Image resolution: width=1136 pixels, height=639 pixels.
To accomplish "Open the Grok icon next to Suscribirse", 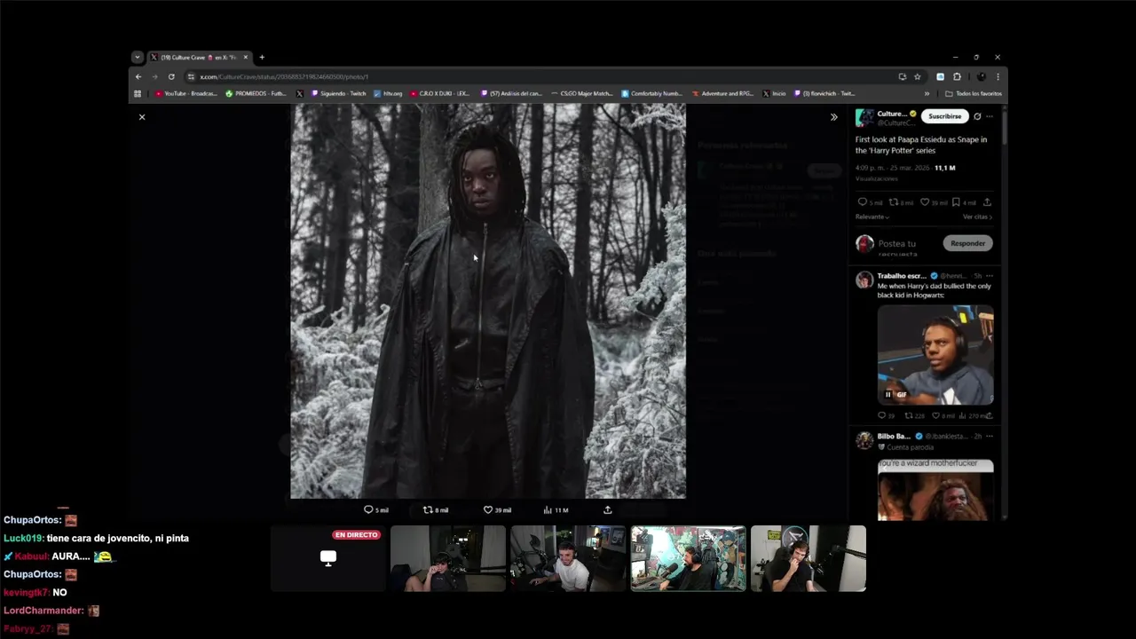I will (x=977, y=116).
